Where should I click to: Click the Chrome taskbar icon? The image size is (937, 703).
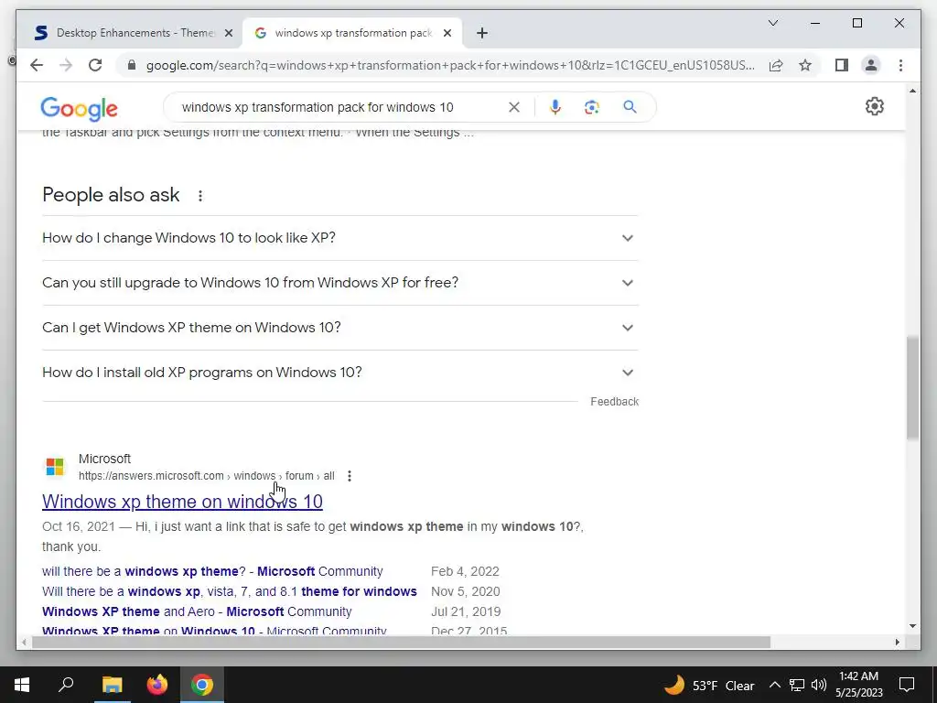[202, 685]
